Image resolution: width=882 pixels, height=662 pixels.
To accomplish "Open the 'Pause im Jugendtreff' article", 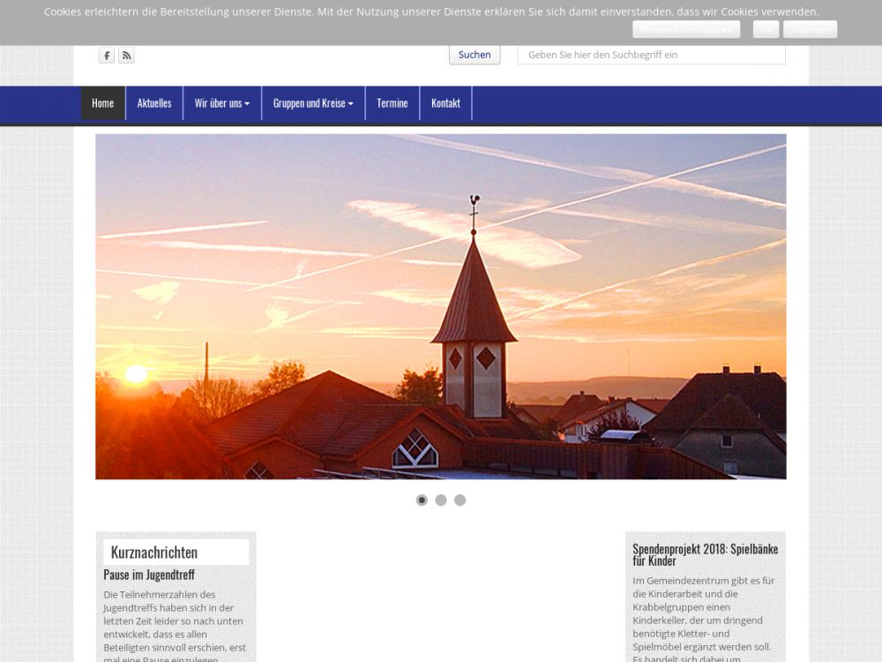I will click(149, 575).
